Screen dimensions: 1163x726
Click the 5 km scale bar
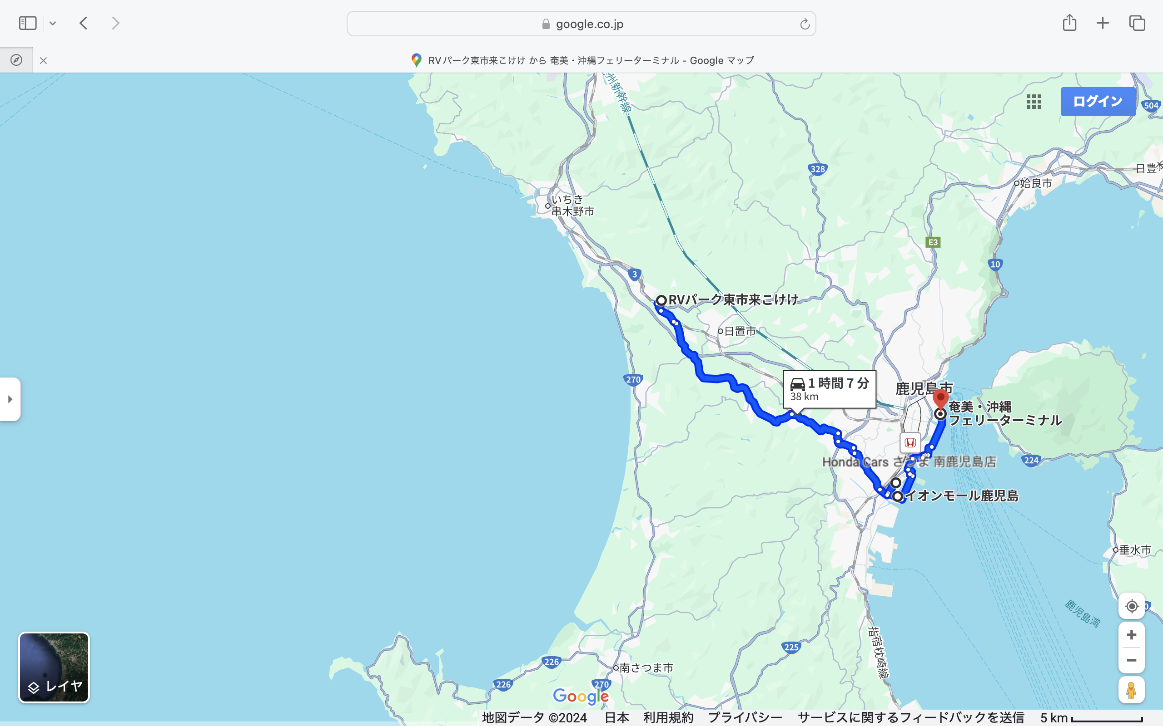[x=1092, y=718]
